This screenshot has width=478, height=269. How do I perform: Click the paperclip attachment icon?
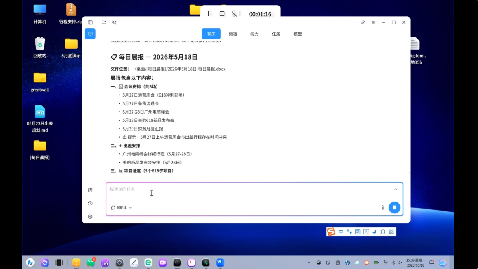click(382, 207)
